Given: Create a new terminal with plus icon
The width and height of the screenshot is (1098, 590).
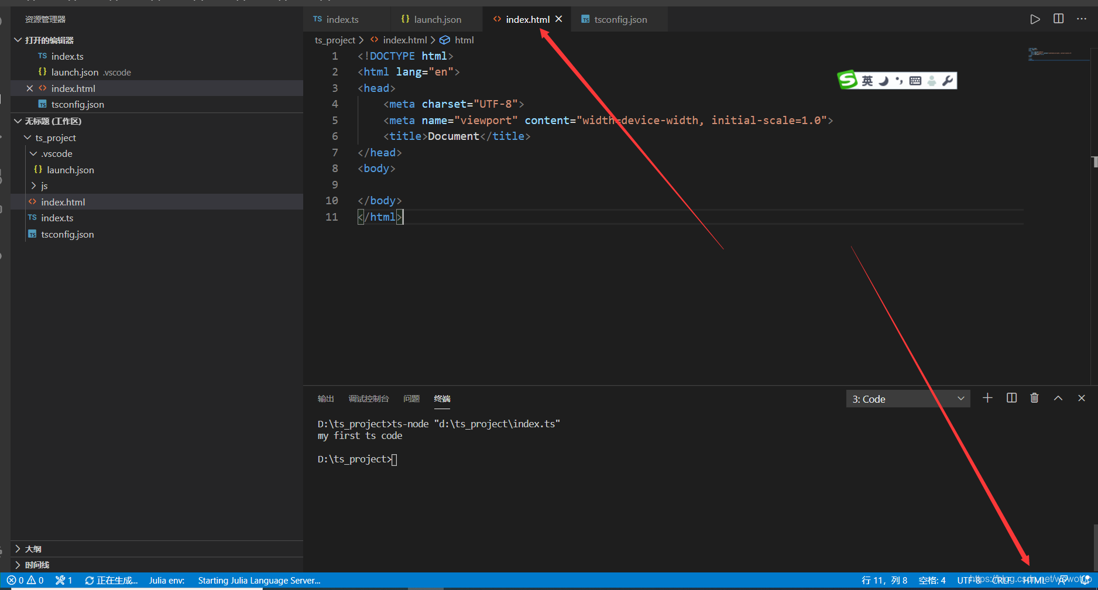Looking at the screenshot, I should 987,398.
